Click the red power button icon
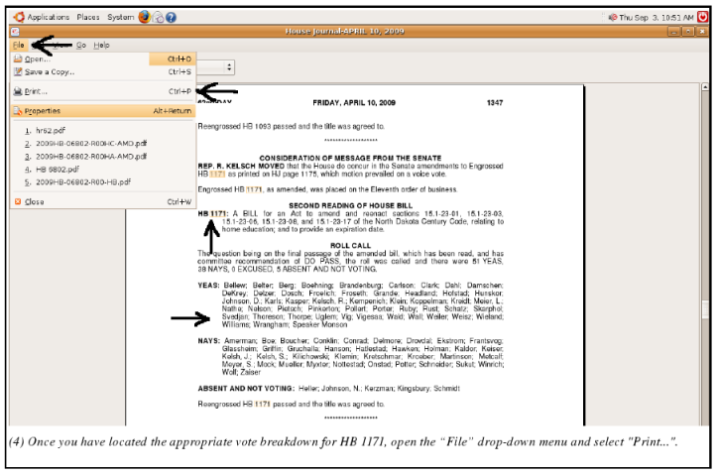 click(x=701, y=17)
